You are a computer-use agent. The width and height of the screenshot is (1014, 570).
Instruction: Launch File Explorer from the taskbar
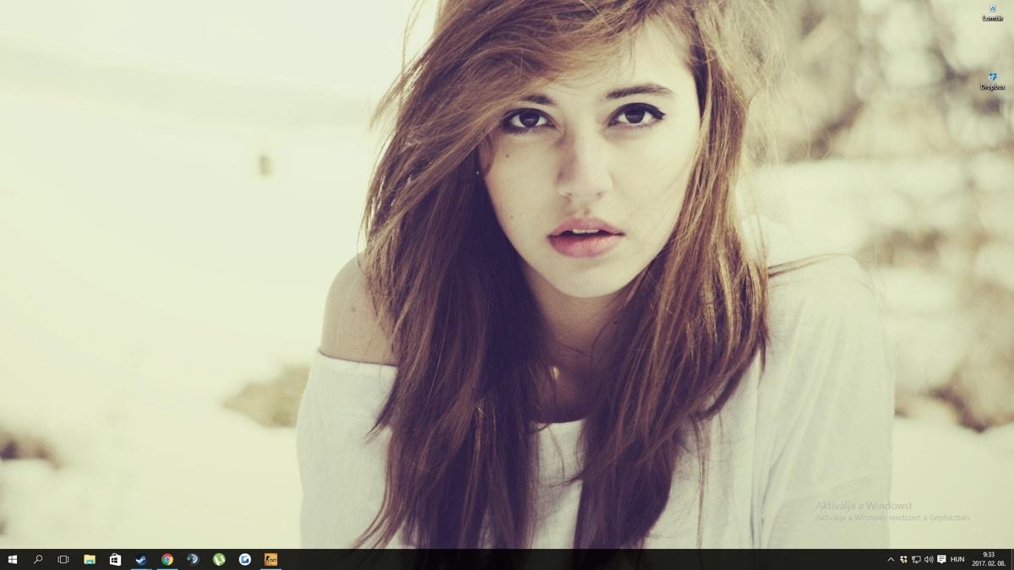[x=90, y=559]
